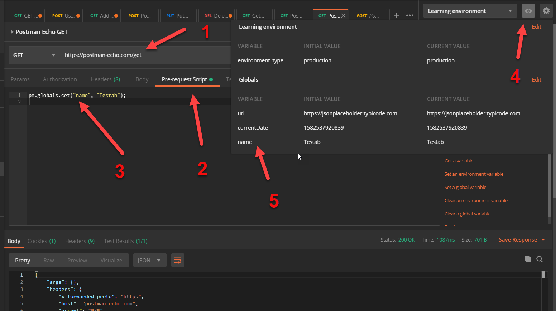
Task: Click global 'url' current value
Action: 474,113
